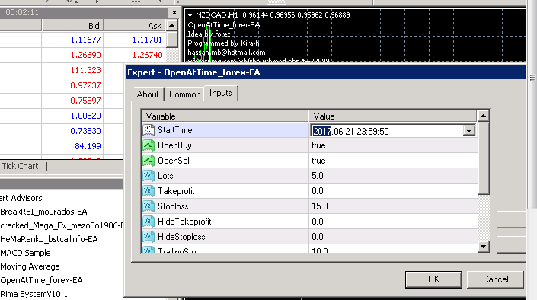Click the Bid column header

point(72,26)
